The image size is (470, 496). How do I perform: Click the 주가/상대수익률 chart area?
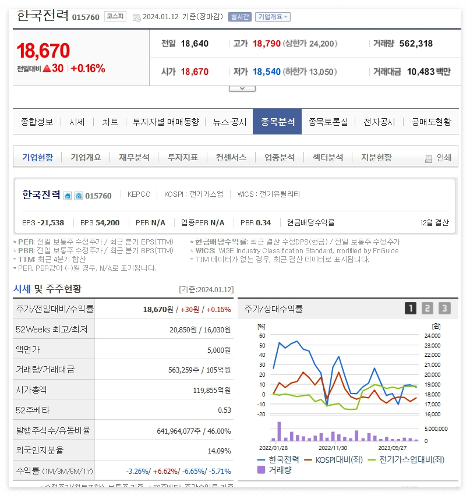[348, 399]
